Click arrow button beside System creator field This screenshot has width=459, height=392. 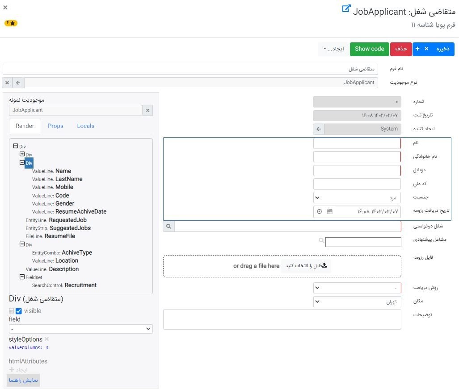[319, 129]
